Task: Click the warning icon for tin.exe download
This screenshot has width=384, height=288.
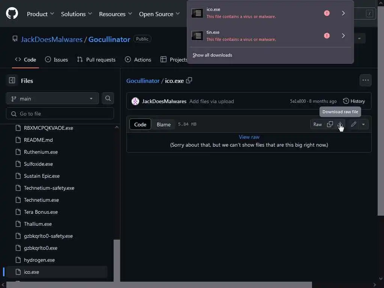Action: pyautogui.click(x=327, y=36)
